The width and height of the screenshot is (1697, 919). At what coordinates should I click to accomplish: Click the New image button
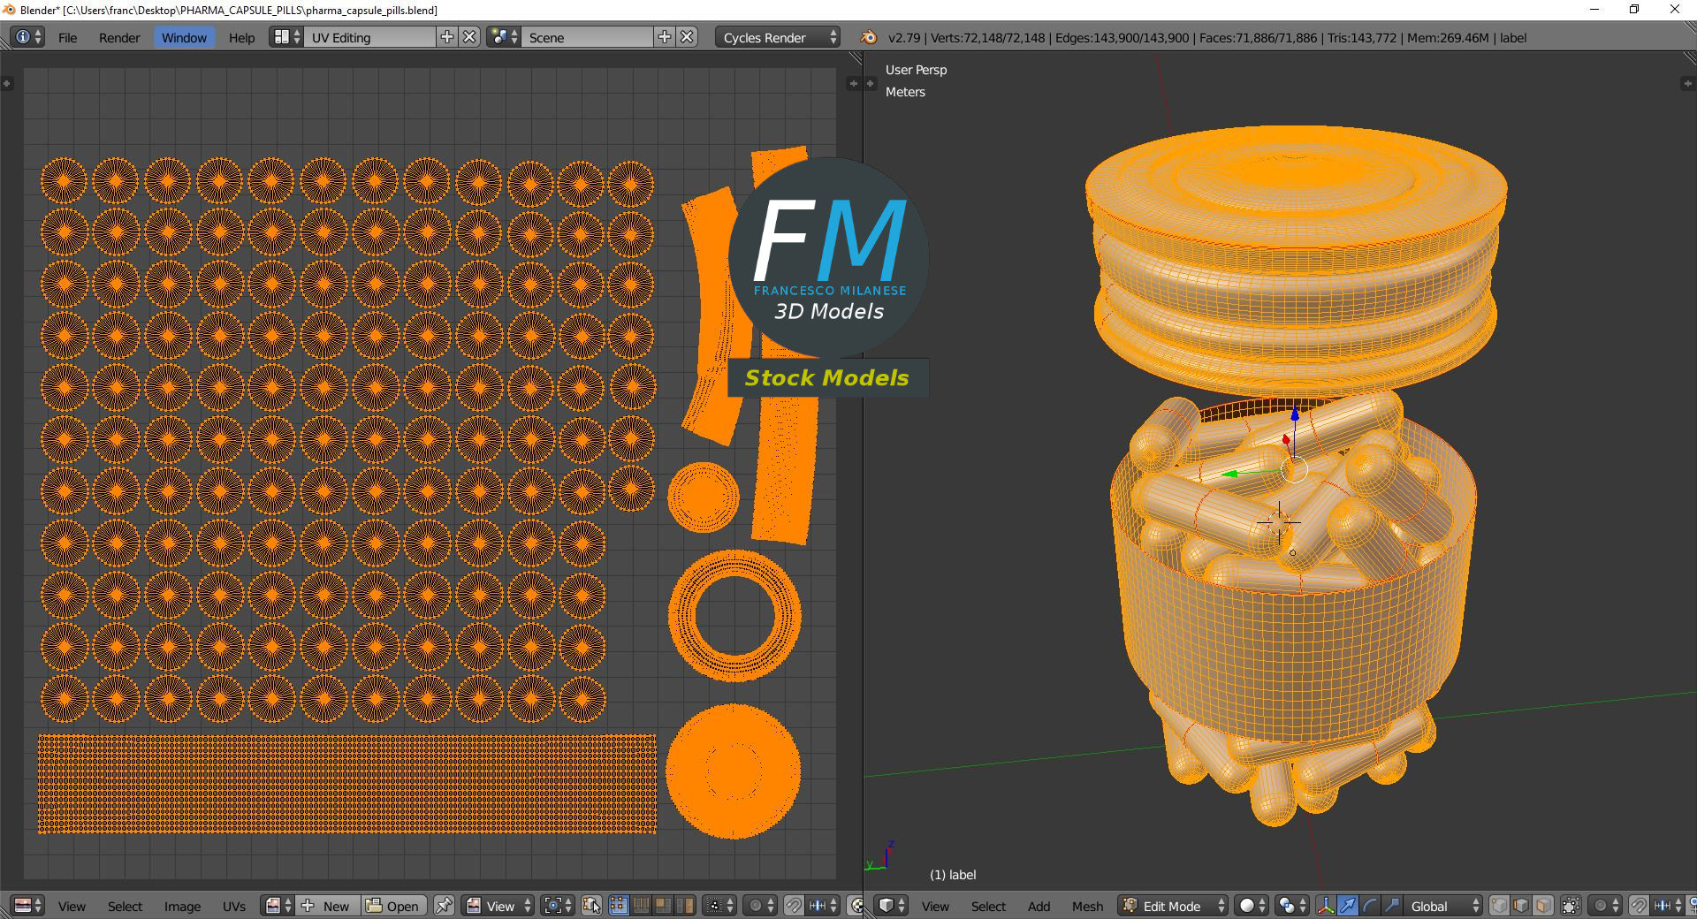click(326, 906)
